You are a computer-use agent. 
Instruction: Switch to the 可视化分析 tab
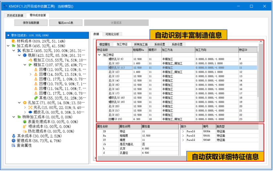[x=113, y=34]
